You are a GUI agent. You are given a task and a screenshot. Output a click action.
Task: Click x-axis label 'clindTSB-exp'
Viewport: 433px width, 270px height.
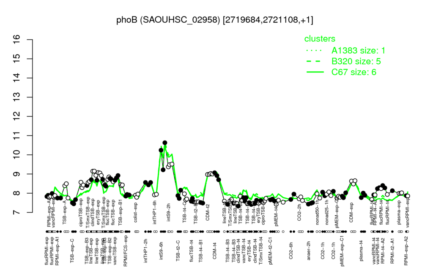[x=93, y=213]
